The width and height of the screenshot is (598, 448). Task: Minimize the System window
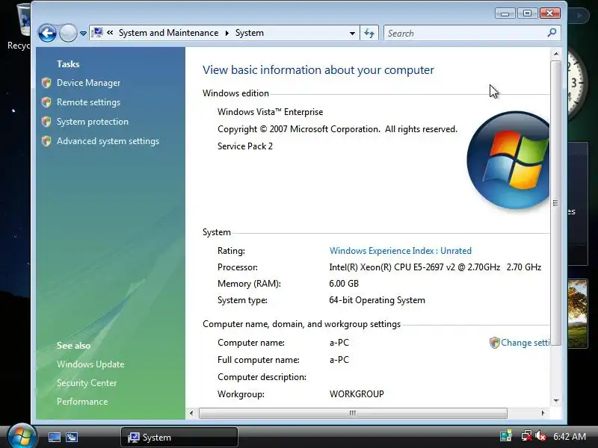tap(505, 13)
